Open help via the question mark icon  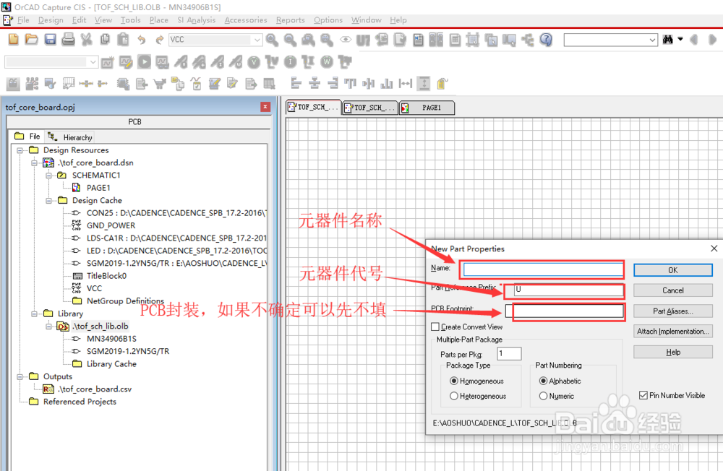546,40
